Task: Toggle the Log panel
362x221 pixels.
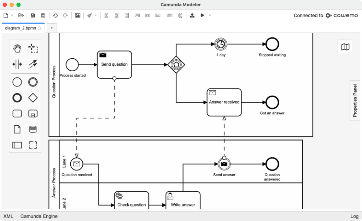Action: [x=354, y=216]
